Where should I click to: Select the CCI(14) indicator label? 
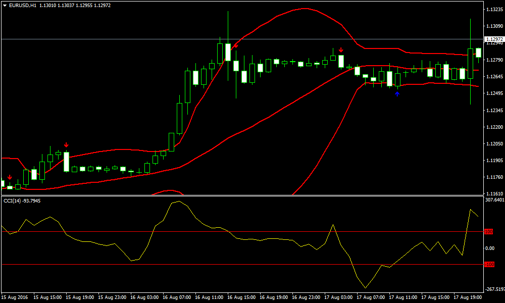[x=22, y=200]
